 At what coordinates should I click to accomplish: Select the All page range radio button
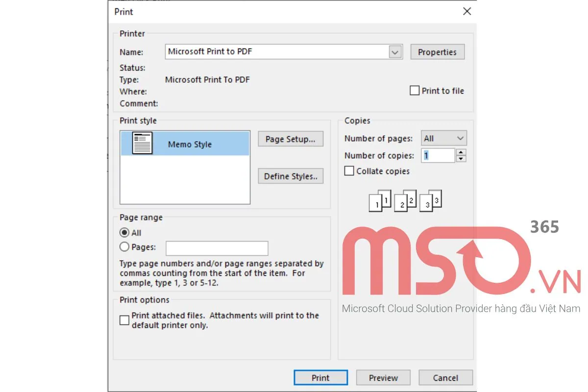pos(125,233)
